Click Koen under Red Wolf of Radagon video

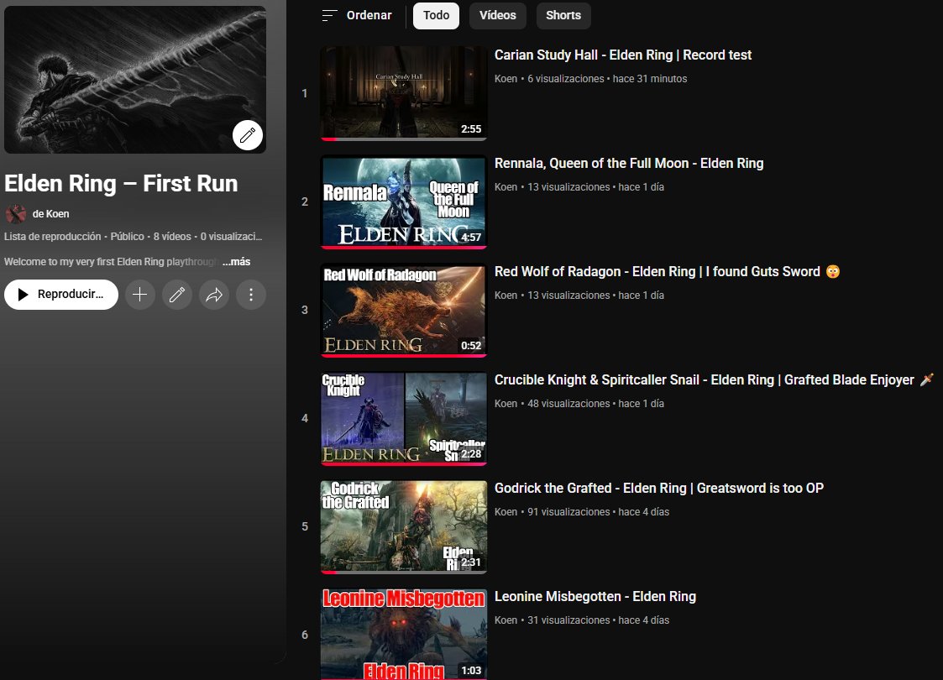(506, 296)
